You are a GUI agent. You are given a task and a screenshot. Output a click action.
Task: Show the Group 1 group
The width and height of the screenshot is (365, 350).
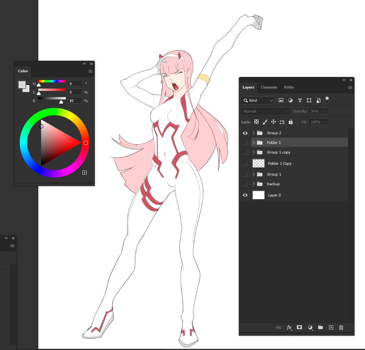pyautogui.click(x=245, y=174)
